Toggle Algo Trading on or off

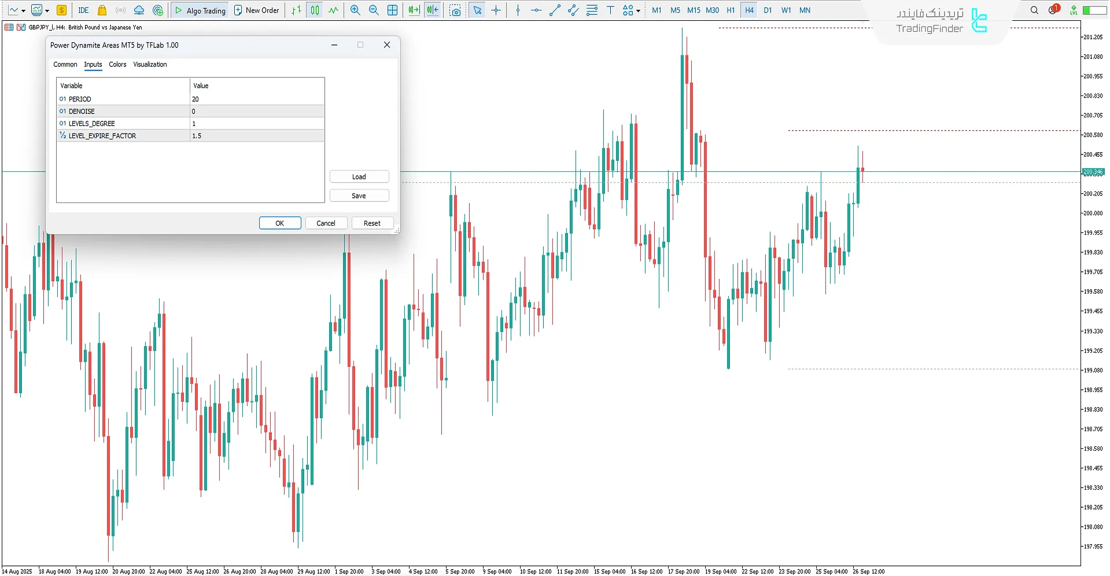200,10
